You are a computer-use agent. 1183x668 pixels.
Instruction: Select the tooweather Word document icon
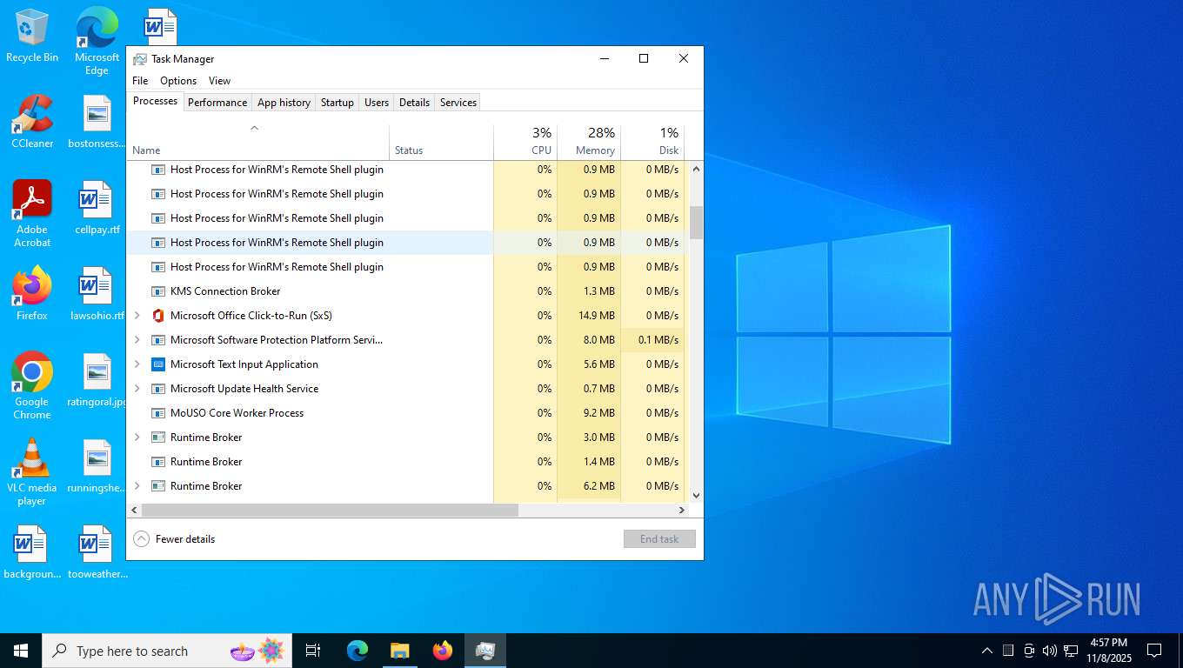pyautogui.click(x=97, y=552)
